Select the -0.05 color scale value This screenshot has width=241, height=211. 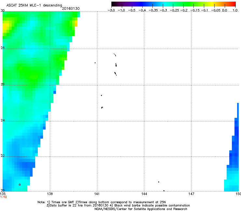tap(216, 10)
